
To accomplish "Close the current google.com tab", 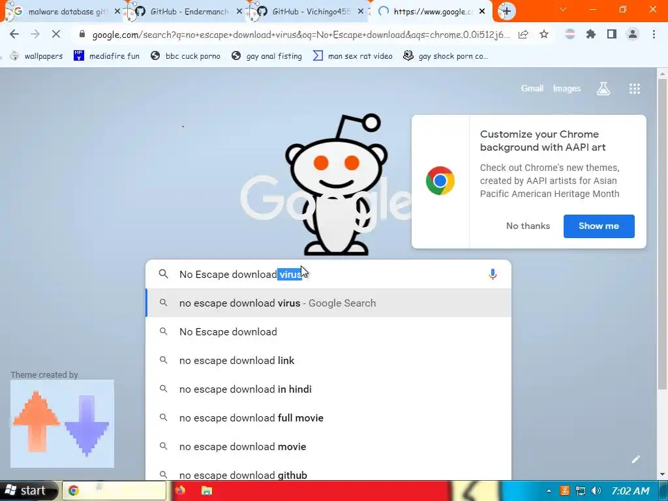I will point(482,12).
